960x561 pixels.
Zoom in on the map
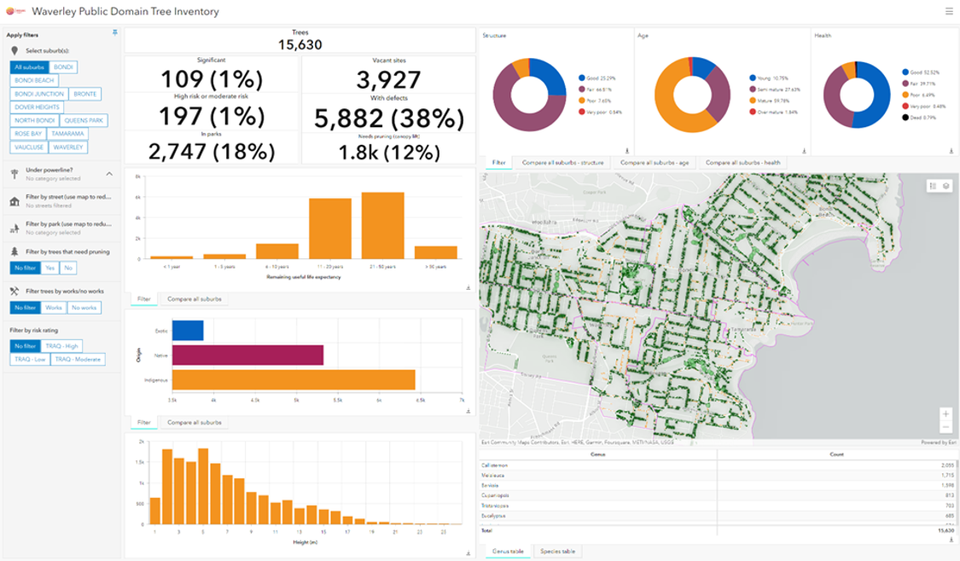tap(945, 414)
